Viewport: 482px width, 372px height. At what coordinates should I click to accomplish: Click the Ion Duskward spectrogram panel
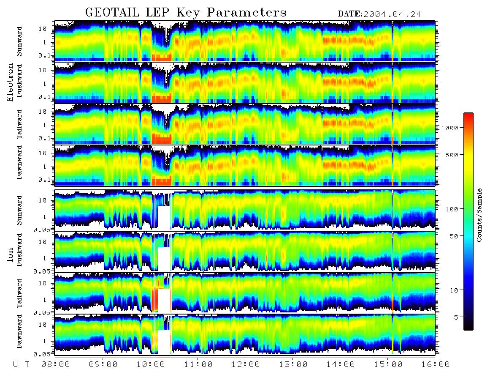[245, 252]
